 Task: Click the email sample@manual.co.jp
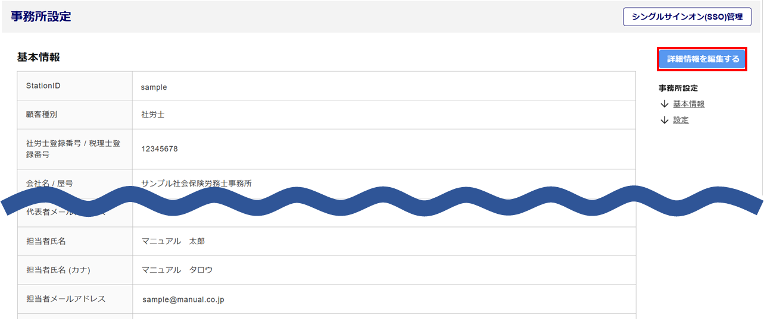coord(183,299)
